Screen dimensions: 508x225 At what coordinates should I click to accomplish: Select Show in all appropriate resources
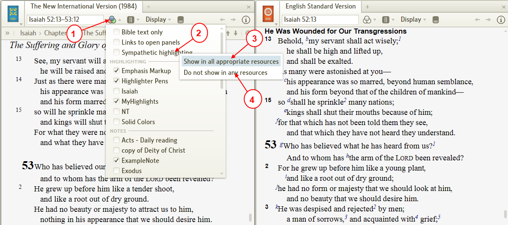pos(231,61)
